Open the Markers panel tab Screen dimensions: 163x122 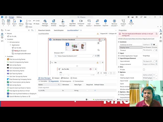click(65, 78)
